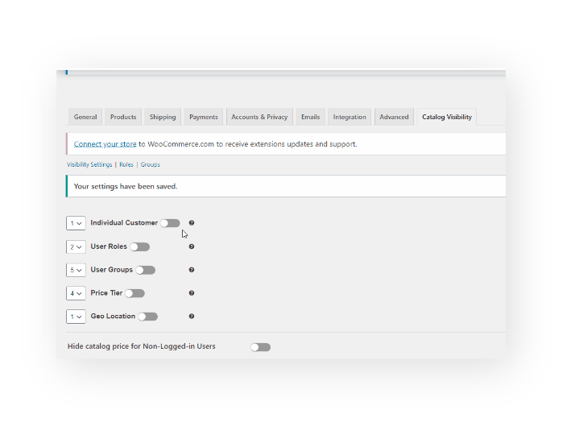This screenshot has height=443, width=575.
Task: Open the Integration tab
Action: (x=350, y=117)
